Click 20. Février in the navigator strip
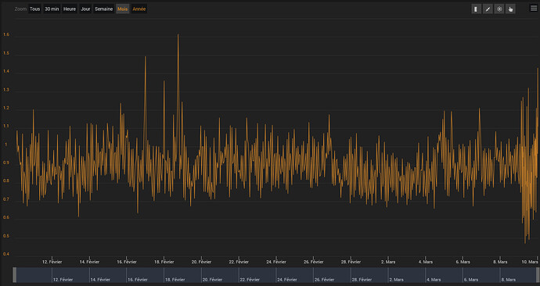540x286 pixels. pyautogui.click(x=213, y=280)
